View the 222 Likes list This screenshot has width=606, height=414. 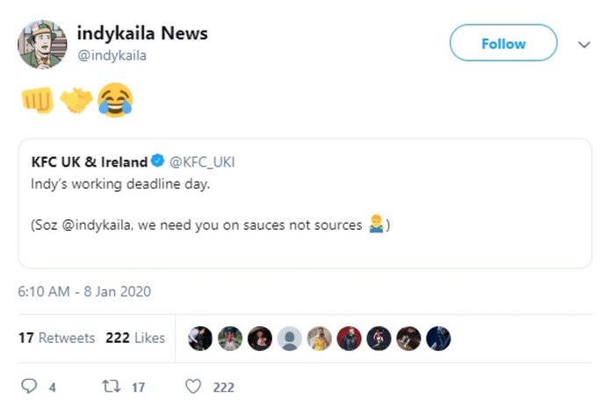pos(135,338)
